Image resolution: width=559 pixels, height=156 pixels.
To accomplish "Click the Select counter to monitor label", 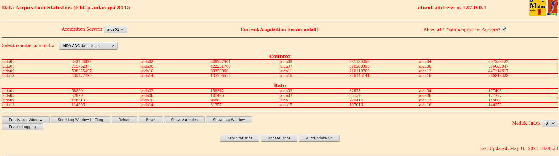I will click(x=28, y=45).
